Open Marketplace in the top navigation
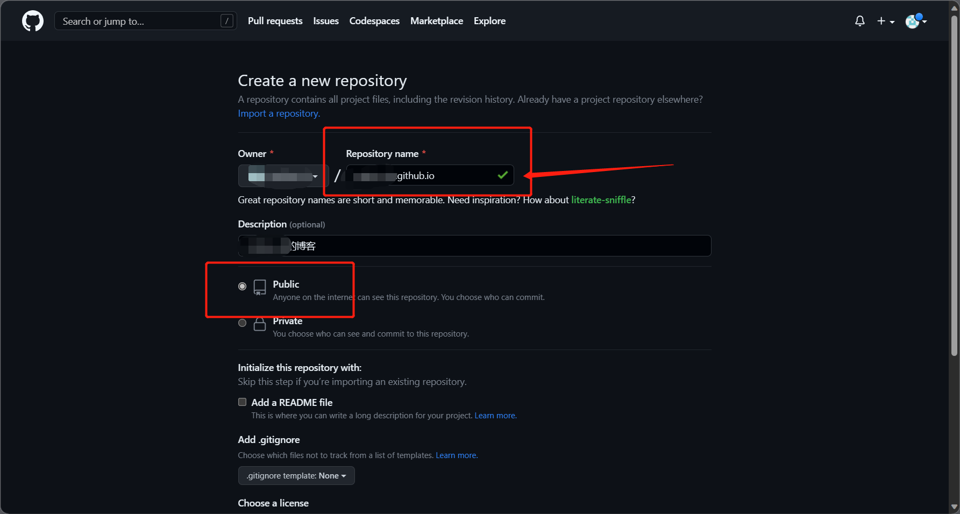Image resolution: width=960 pixels, height=514 pixels. pos(437,21)
